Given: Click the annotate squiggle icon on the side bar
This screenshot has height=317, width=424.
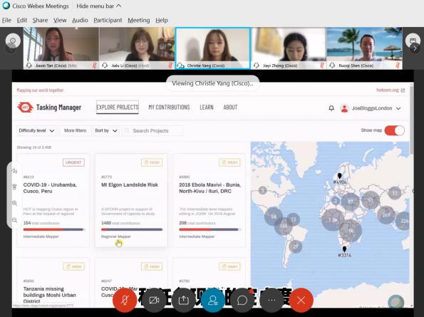Looking at the screenshot, I should [x=14, y=171].
